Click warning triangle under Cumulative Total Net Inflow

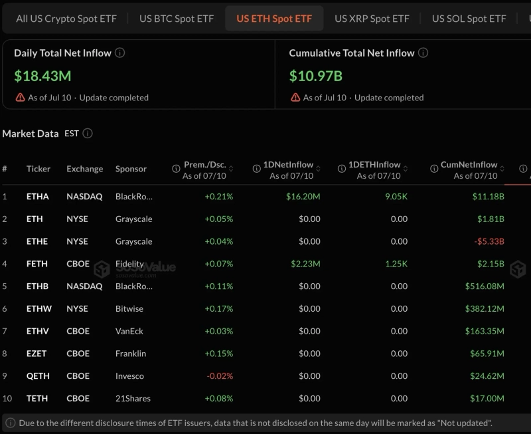(295, 98)
